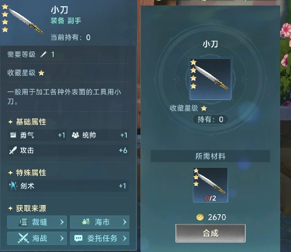Expand the chevron on 委托任务 row
The image size is (291, 252).
(x=125, y=238)
